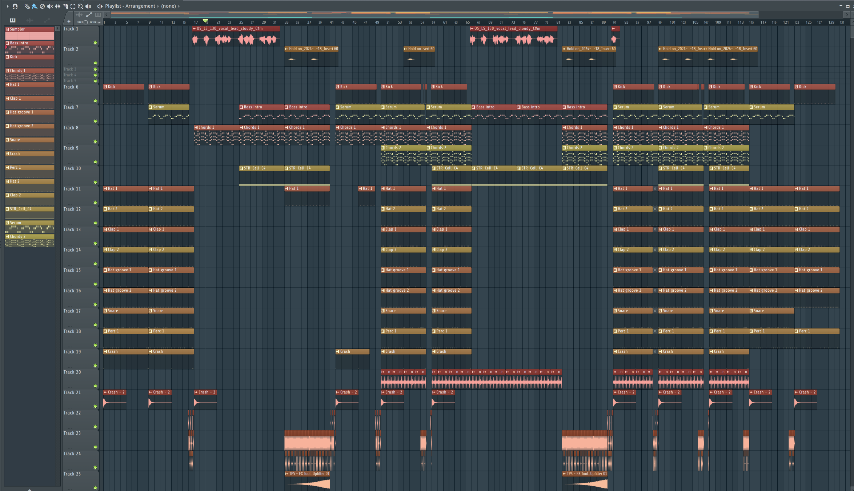Select the Delete tool
Image resolution: width=854 pixels, height=491 pixels.
(x=42, y=6)
